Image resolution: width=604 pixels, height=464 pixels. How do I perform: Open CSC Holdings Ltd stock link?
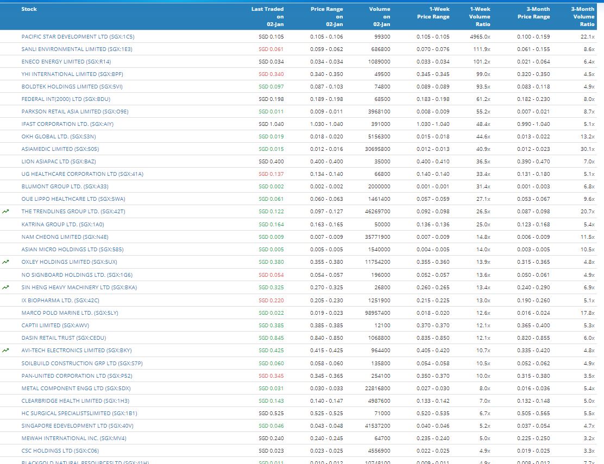[60, 451]
